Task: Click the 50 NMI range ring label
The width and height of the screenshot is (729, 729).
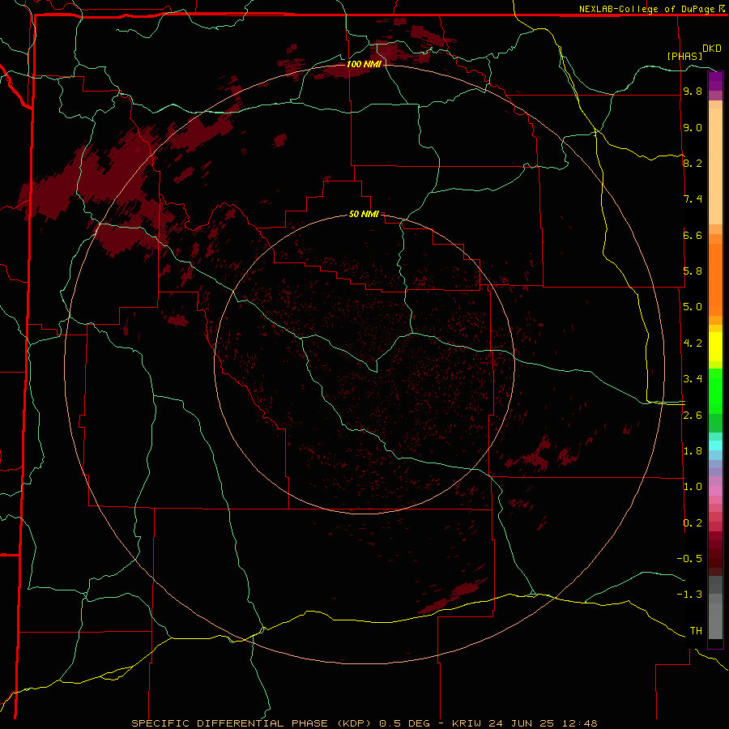Action: tap(364, 214)
